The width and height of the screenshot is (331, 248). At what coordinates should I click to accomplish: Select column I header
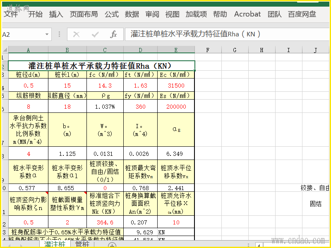pos(288,50)
